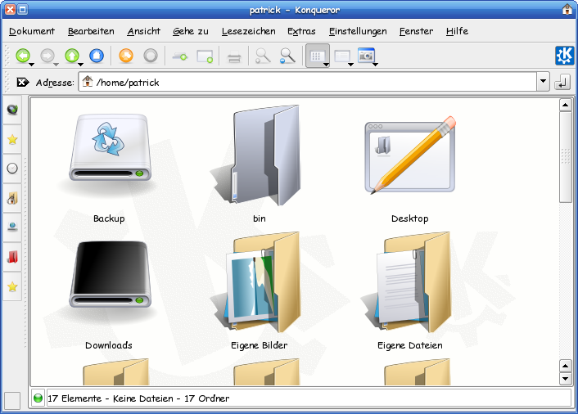
Task: Open a new window via the toolbar icon
Action: click(205, 56)
